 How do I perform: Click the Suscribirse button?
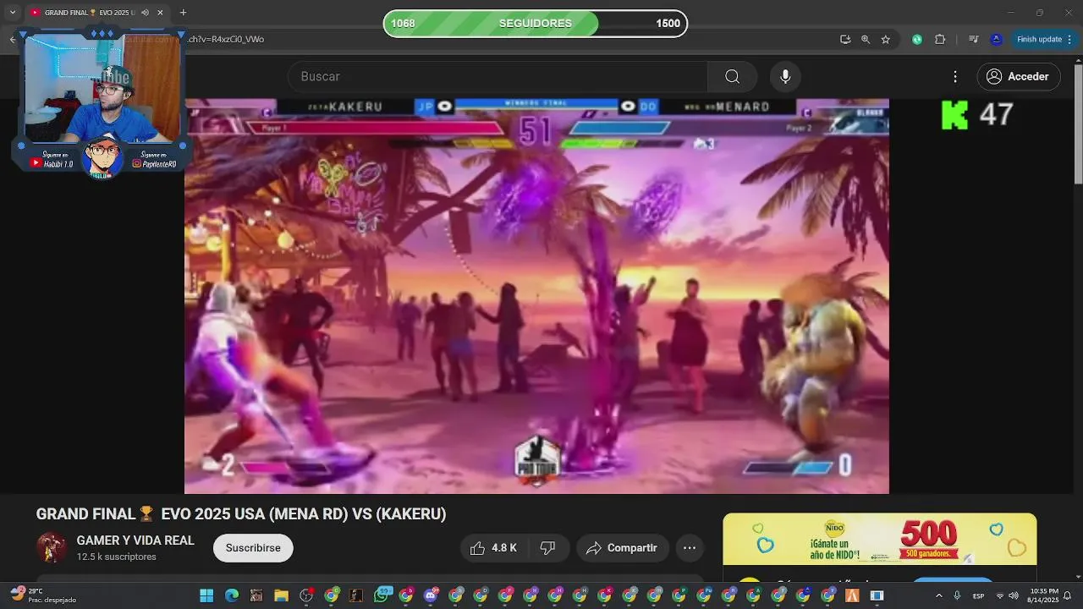click(253, 548)
